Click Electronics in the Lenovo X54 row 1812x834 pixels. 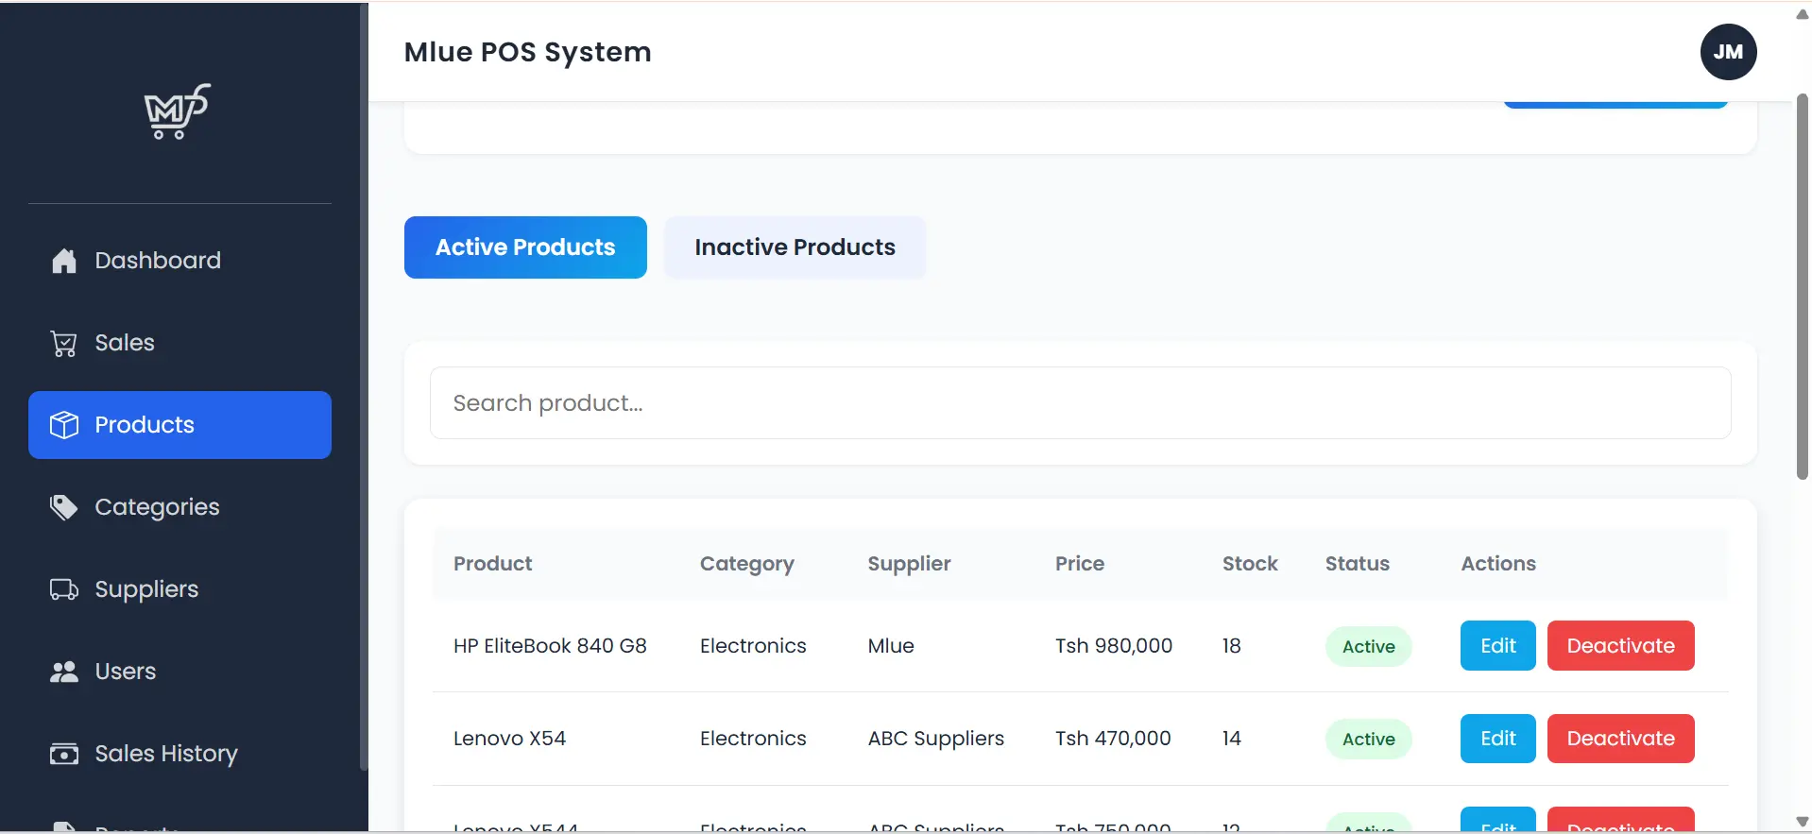pyautogui.click(x=753, y=739)
